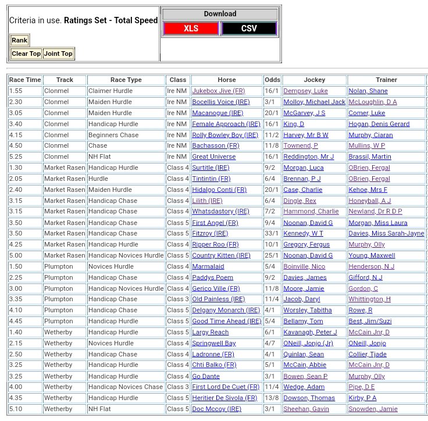Open trainer Henderson, N J link

372,267
